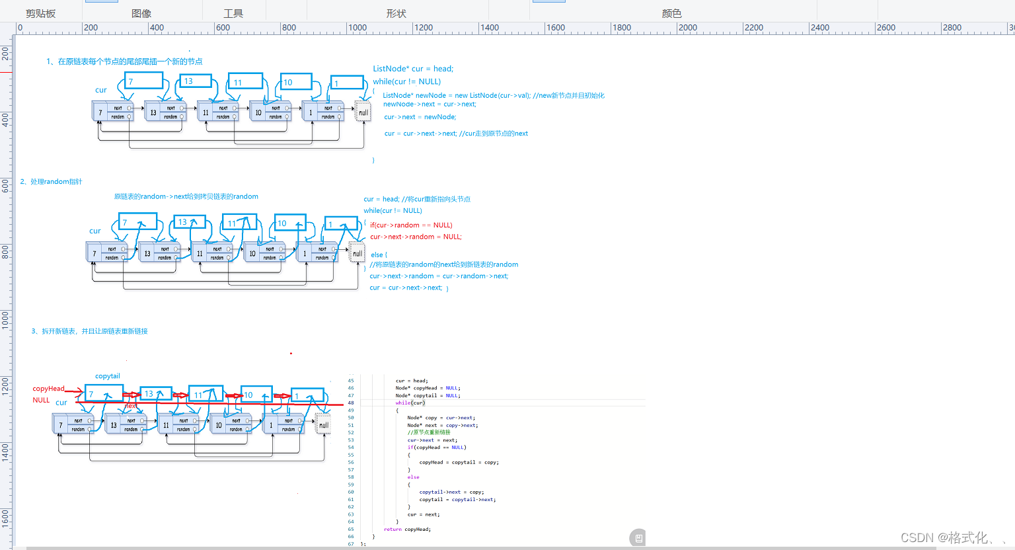The height and width of the screenshot is (550, 1015).
Task: Click the line 'cur->next = newNode;'
Action: [420, 117]
